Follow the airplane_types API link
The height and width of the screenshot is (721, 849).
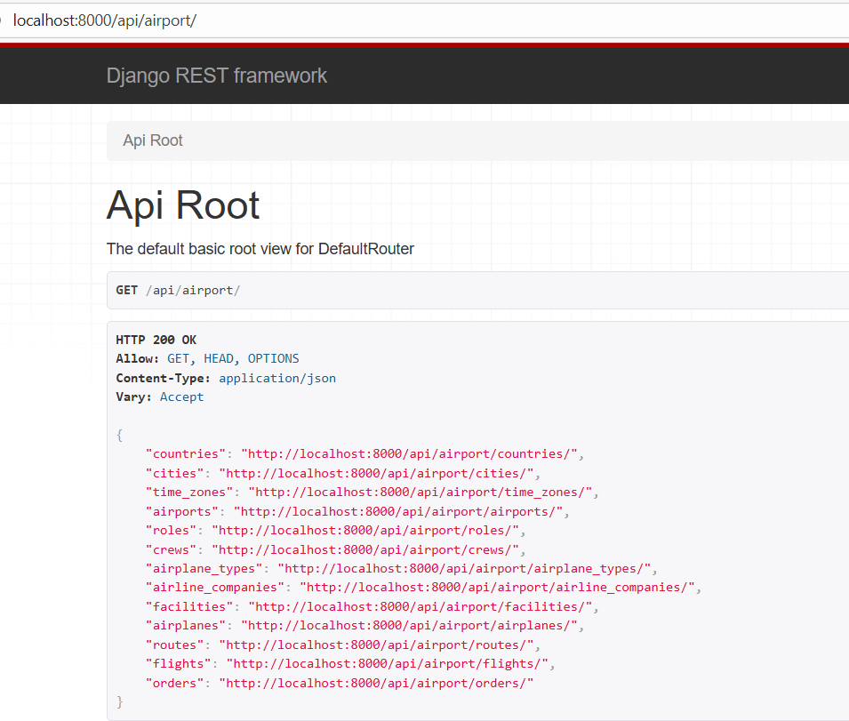465,569
